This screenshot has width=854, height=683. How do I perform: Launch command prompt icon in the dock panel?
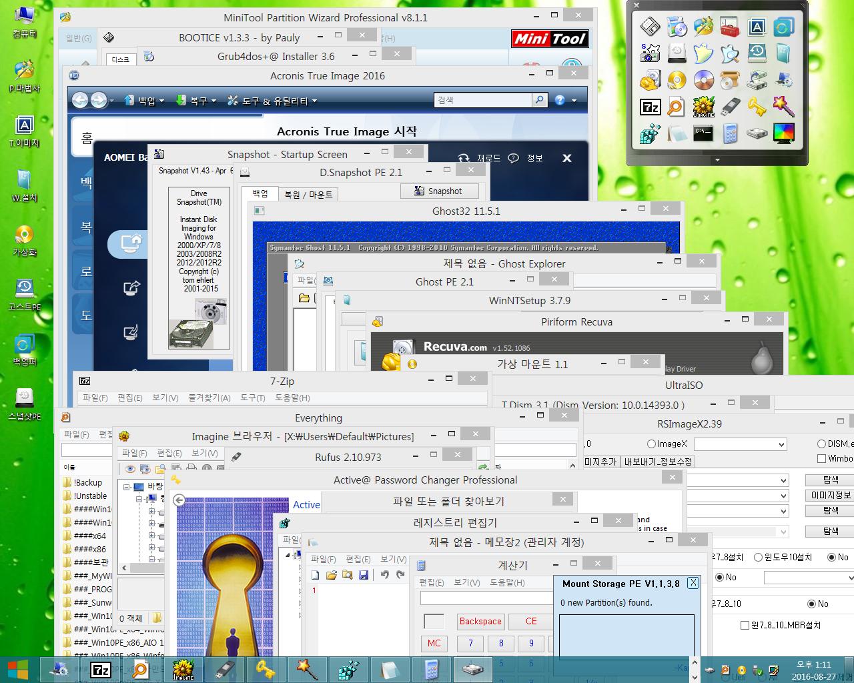[x=703, y=133]
